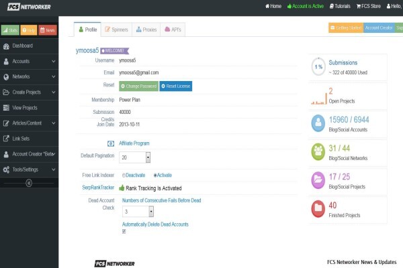This screenshot has height=268, width=403.
Task: Switch to the Spinners tab
Action: click(116, 29)
